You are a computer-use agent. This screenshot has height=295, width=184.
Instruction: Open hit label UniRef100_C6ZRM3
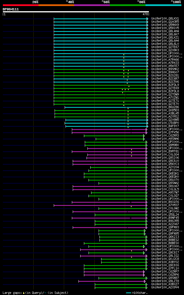coord(165,136)
